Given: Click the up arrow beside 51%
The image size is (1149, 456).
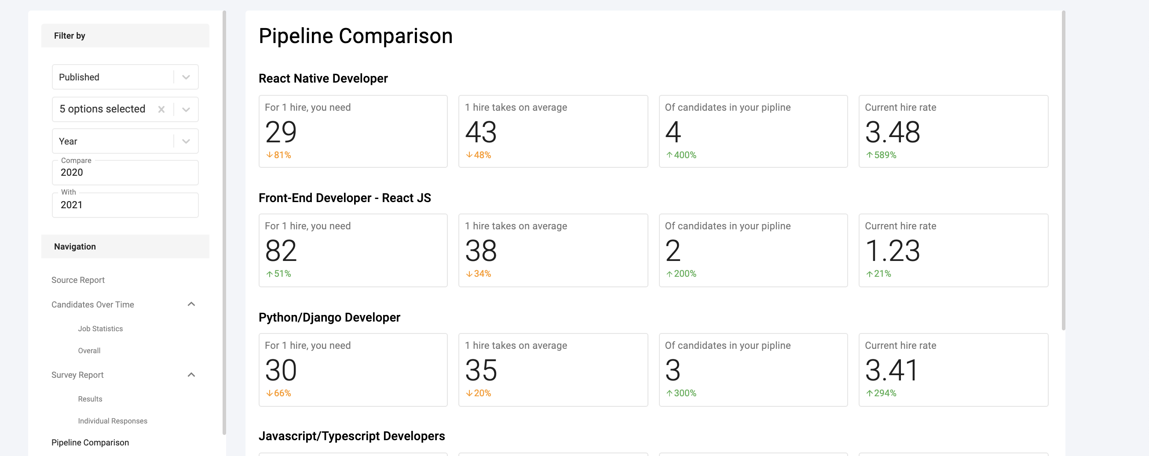Looking at the screenshot, I should point(269,274).
